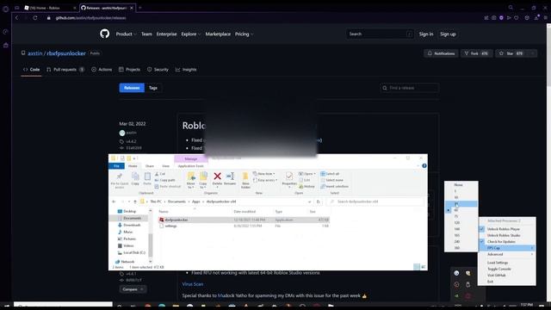Click the Notifications bell button
The height and width of the screenshot is (310, 551).
click(441, 53)
